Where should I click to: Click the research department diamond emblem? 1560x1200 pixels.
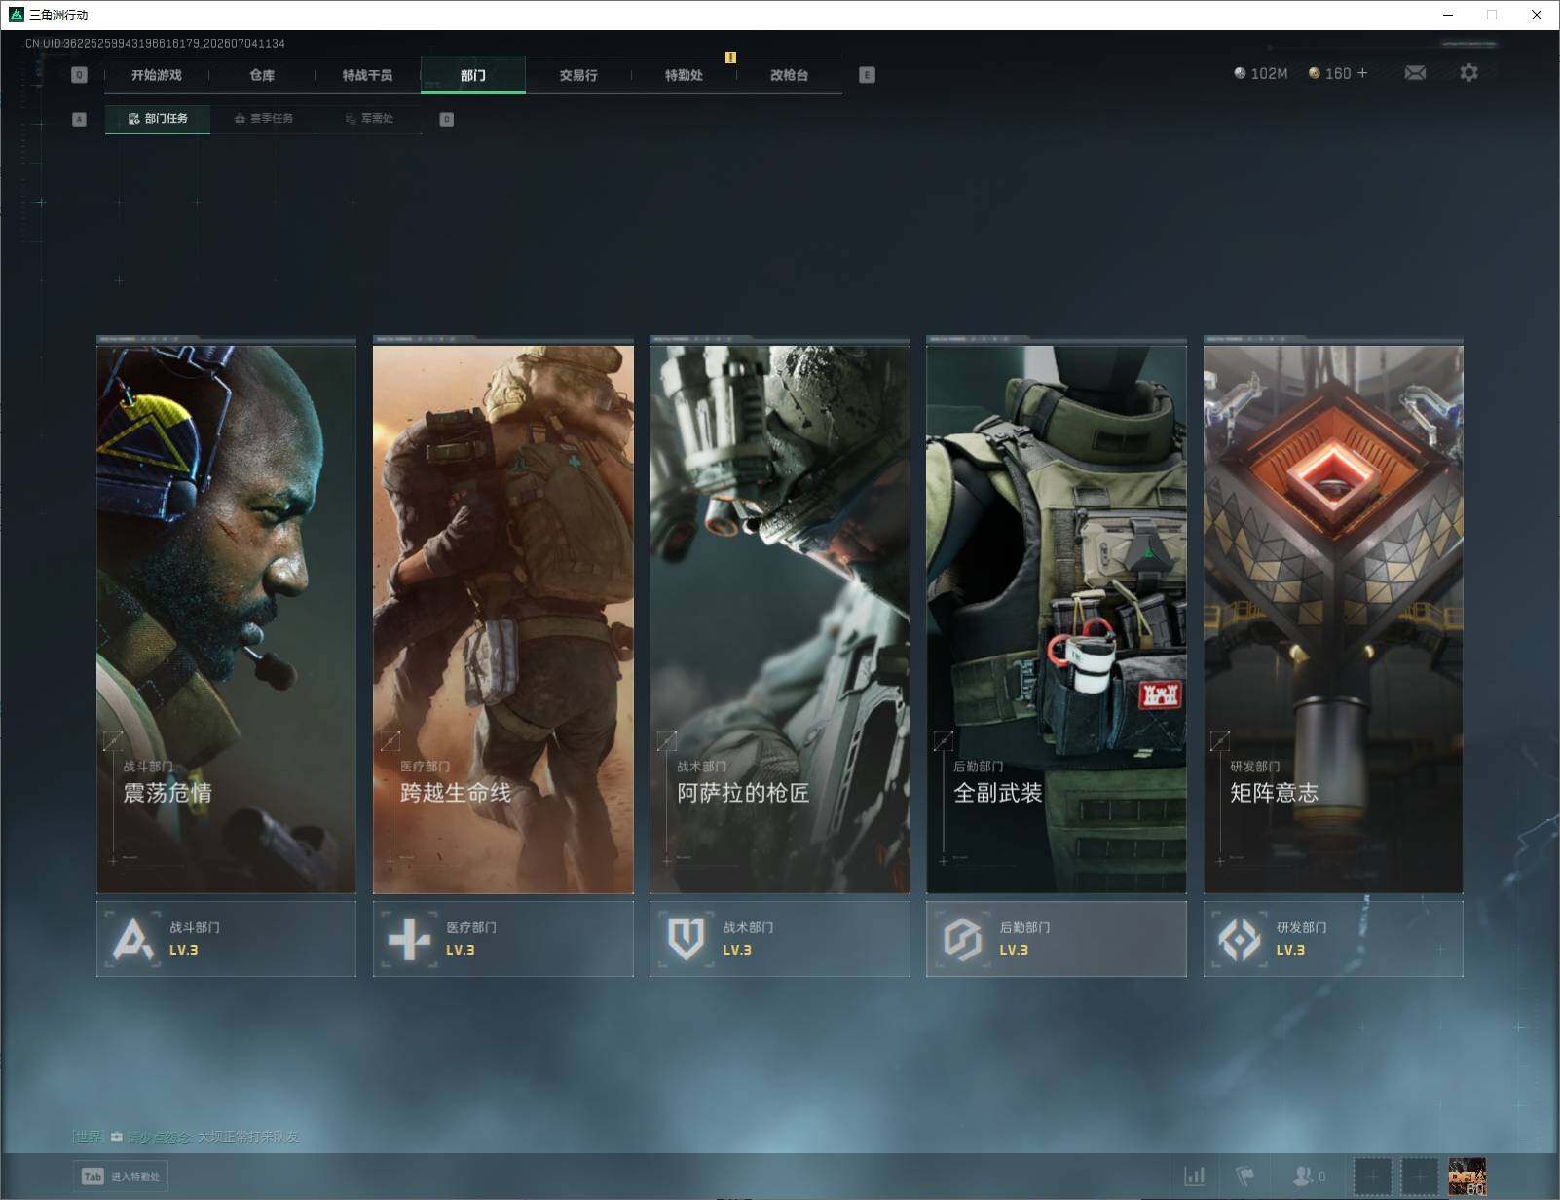tap(1239, 940)
